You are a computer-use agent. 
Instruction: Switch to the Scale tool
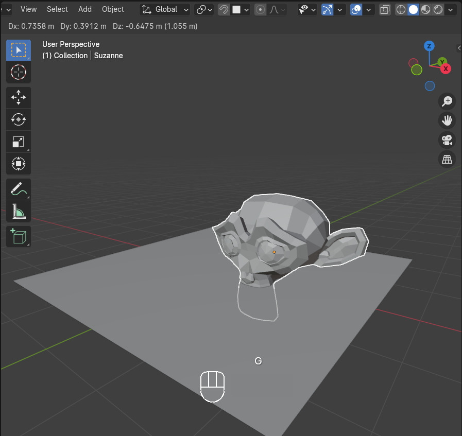18,142
